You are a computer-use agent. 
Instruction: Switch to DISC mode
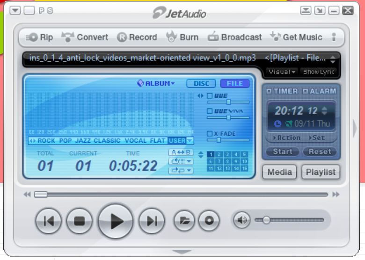click(201, 84)
